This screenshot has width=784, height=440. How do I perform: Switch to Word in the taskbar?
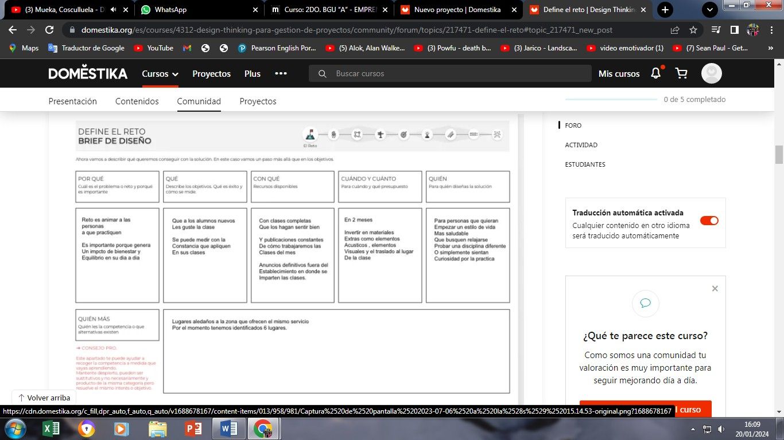click(x=228, y=429)
